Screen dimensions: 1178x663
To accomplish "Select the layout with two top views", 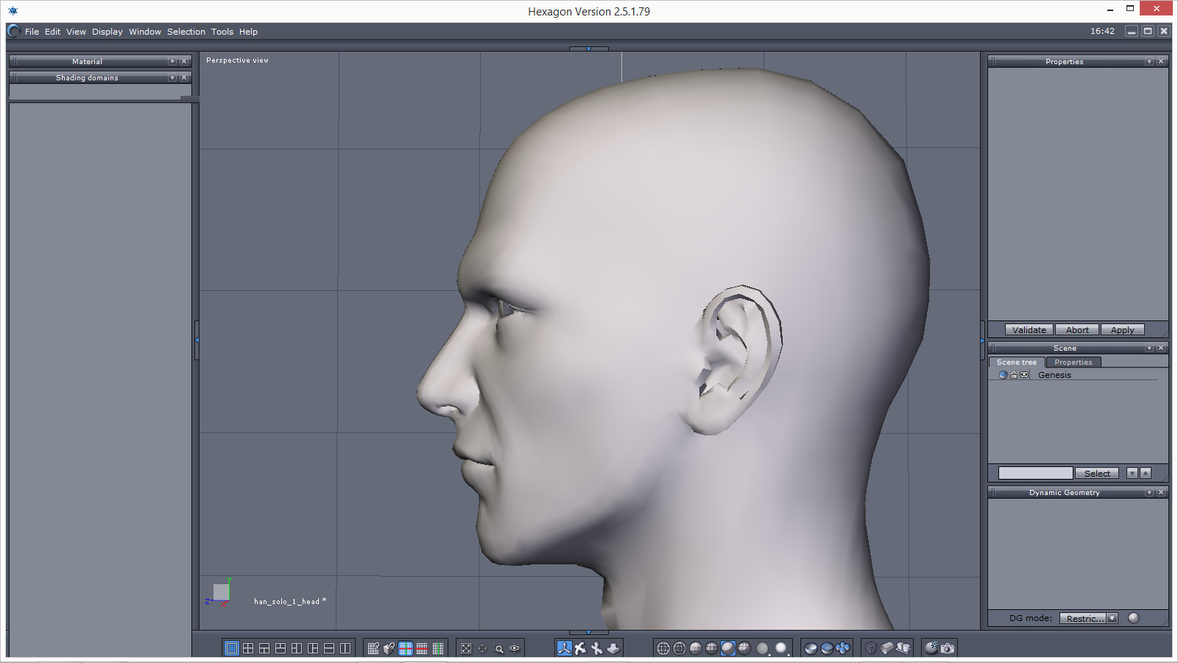I will coord(281,648).
